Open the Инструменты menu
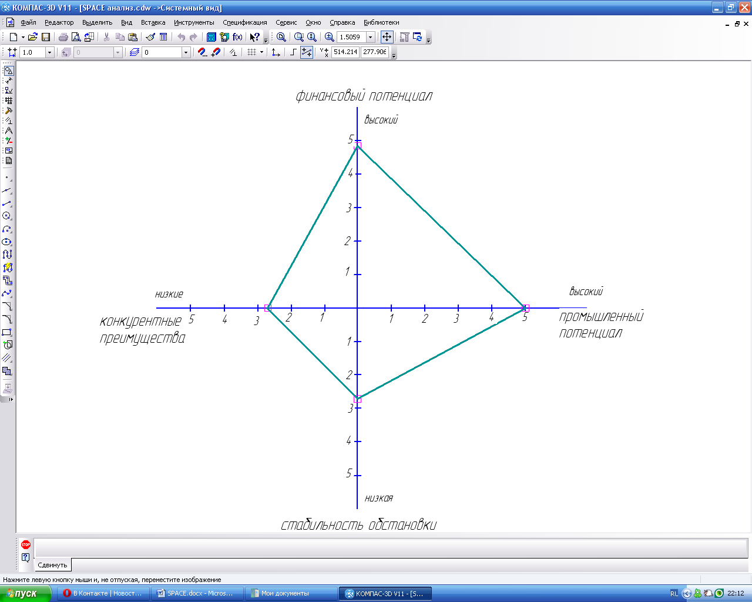Viewport: 752px width, 602px height. click(x=194, y=22)
